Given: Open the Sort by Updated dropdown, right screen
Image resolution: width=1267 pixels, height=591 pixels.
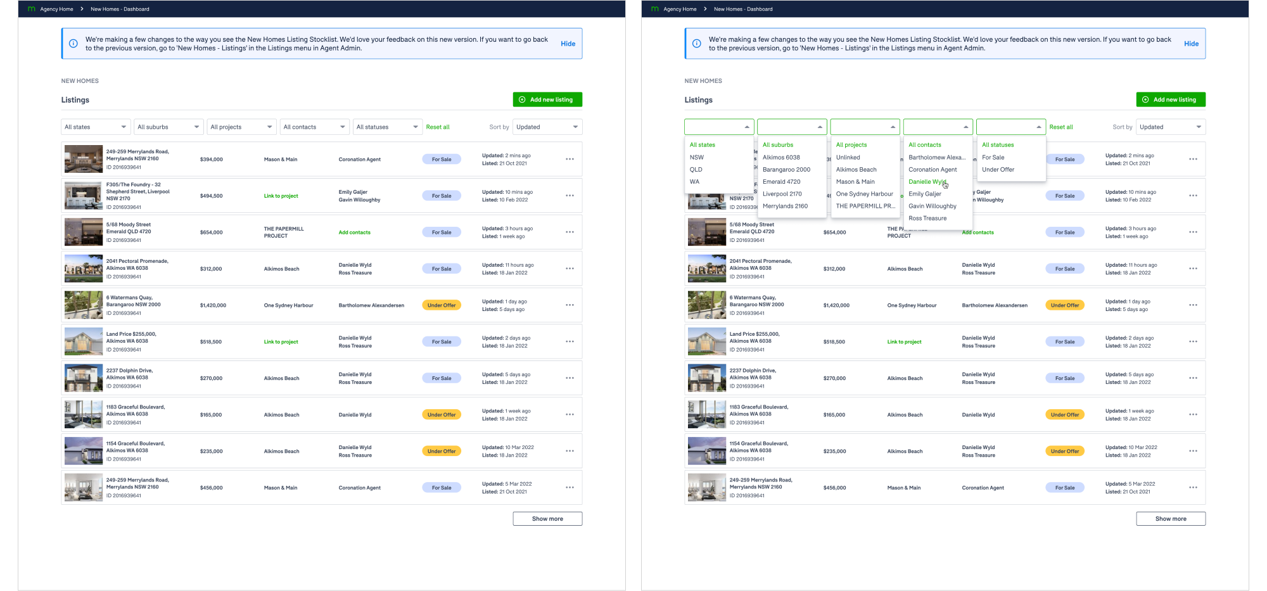Looking at the screenshot, I should click(1170, 127).
